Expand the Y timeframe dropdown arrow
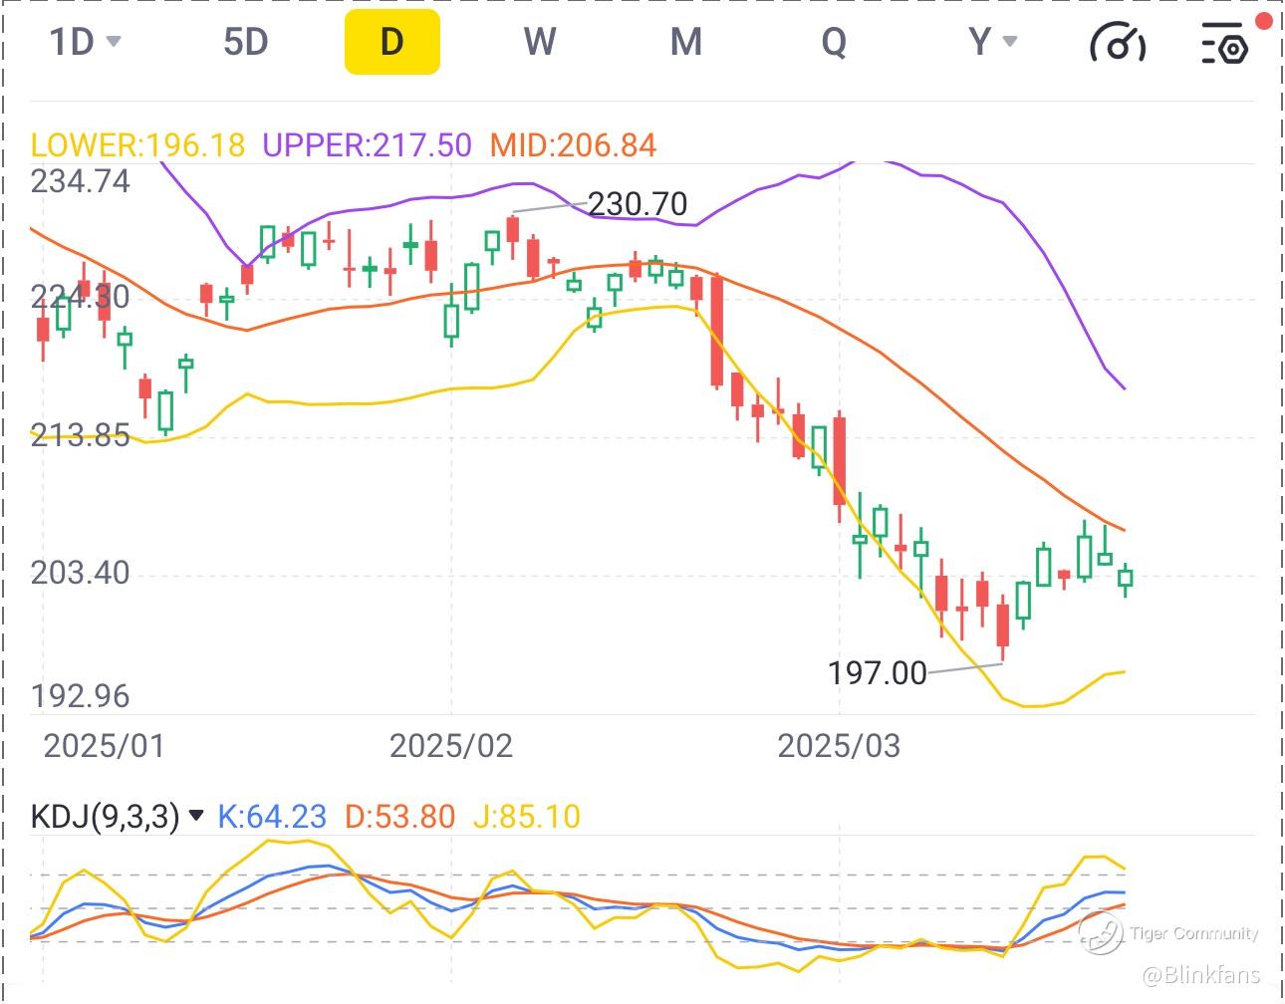1285x1004 pixels. 1010,42
